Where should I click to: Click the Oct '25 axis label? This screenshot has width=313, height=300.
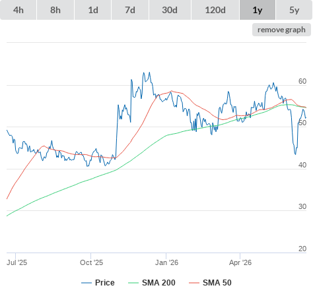point(91,262)
